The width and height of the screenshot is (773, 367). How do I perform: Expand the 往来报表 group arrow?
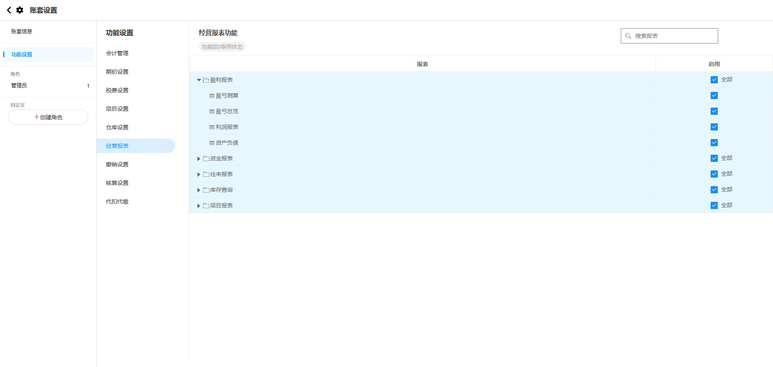coord(199,174)
